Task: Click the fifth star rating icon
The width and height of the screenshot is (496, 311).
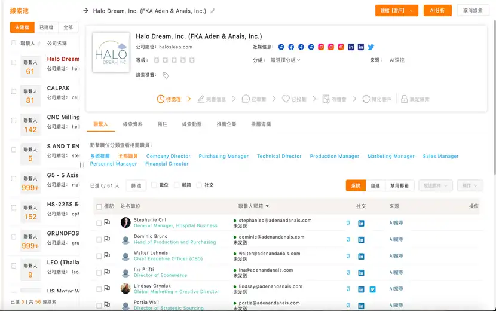Action: pos(192,60)
